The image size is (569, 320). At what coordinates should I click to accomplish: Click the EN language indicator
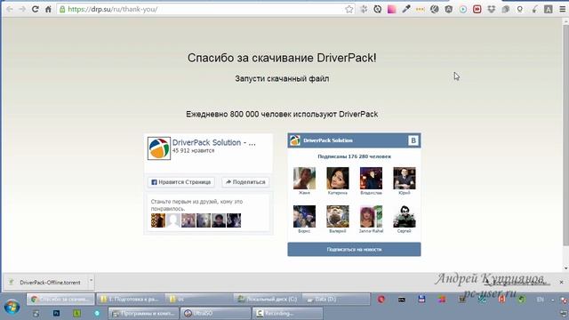541,300
